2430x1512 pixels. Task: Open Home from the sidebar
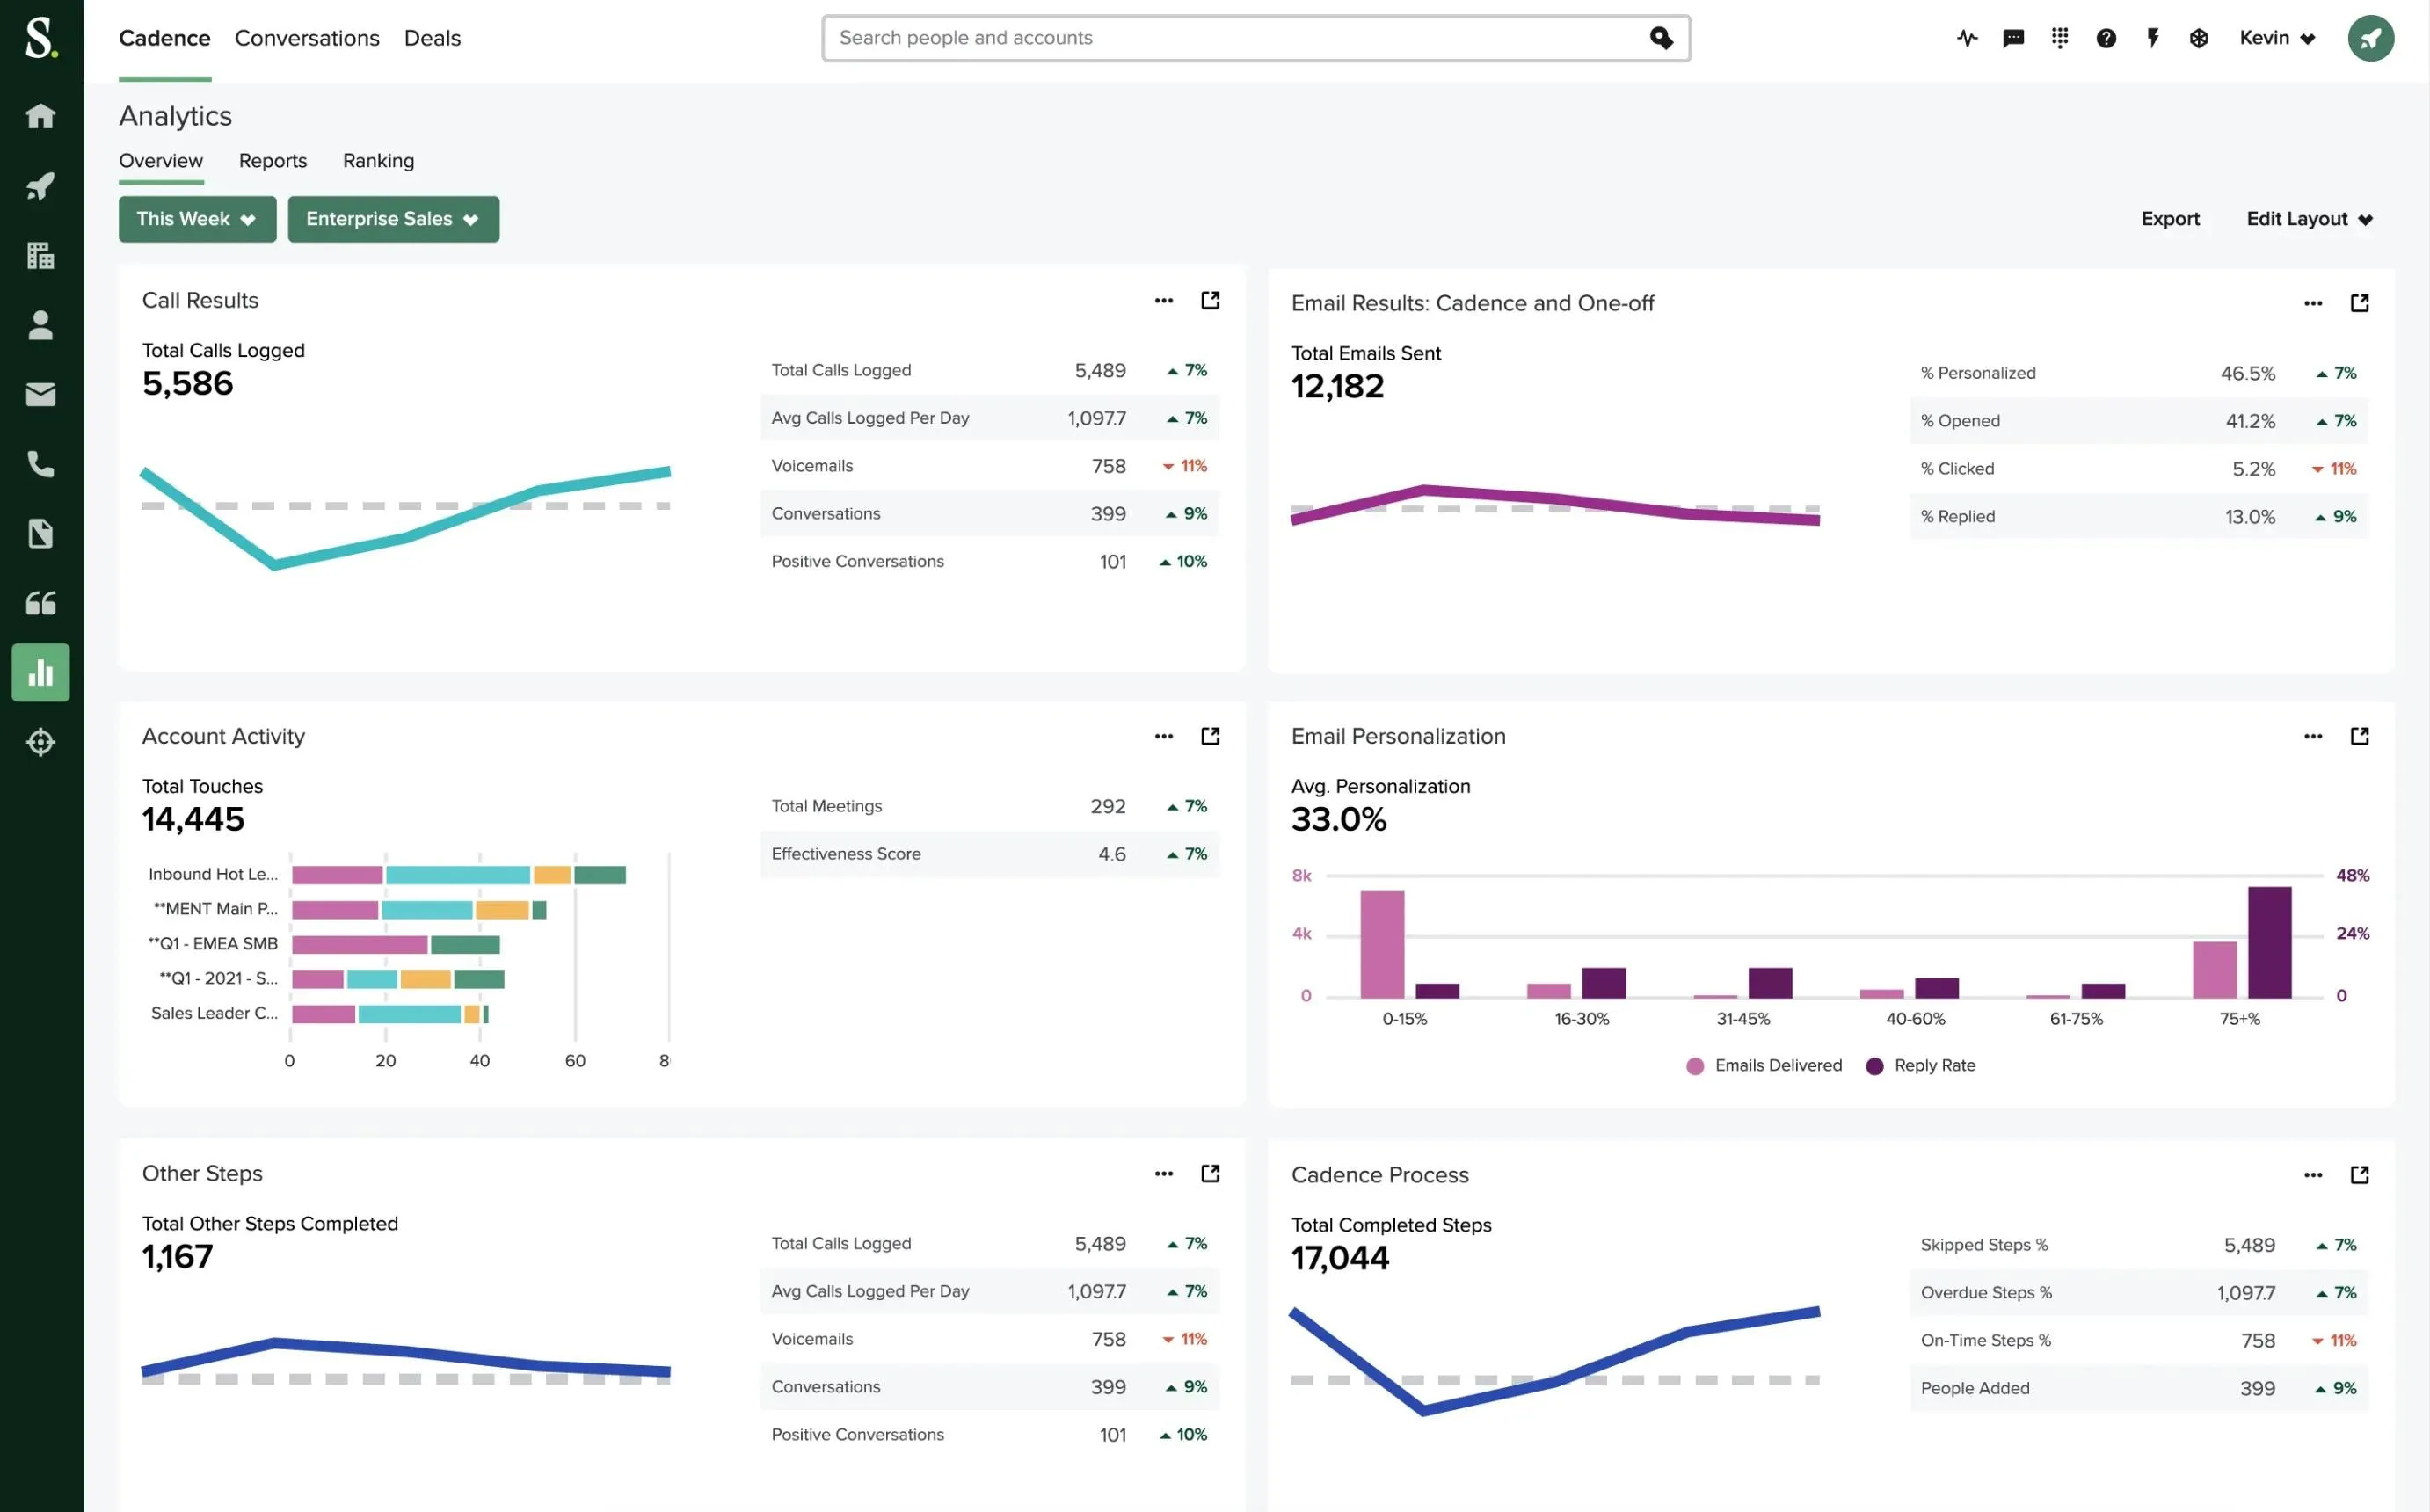40,116
